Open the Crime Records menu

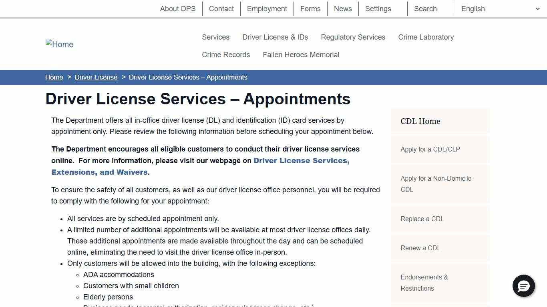pyautogui.click(x=226, y=54)
